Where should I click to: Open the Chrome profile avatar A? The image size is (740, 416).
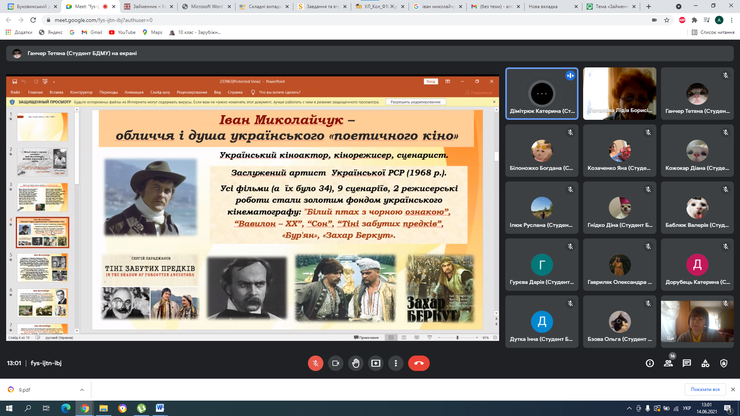[719, 20]
